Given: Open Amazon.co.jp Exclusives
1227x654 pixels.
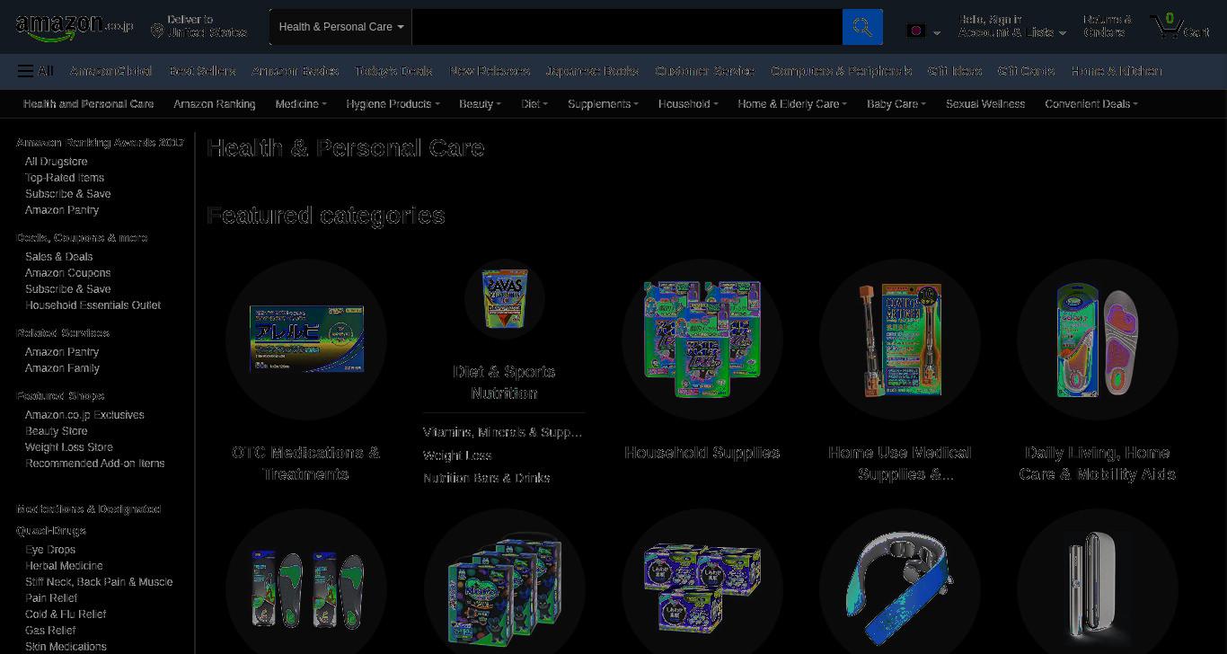Looking at the screenshot, I should point(84,415).
